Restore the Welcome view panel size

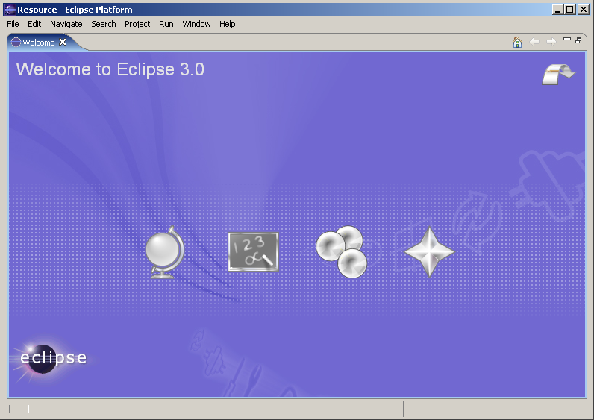point(578,40)
